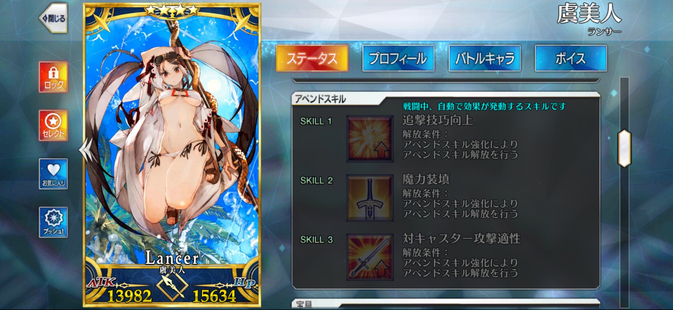Click the SKILL 3 row label
673x310 pixels.
(x=316, y=240)
